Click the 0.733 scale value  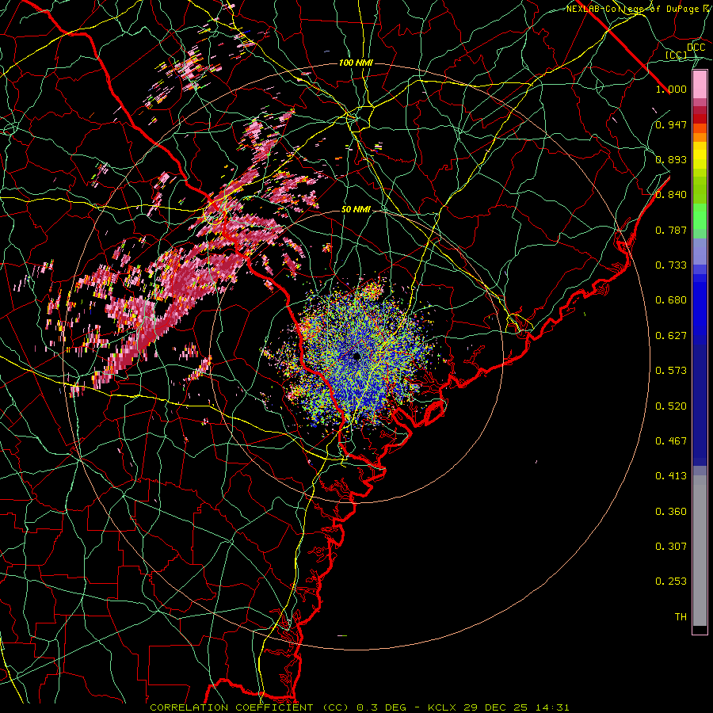pyautogui.click(x=671, y=265)
